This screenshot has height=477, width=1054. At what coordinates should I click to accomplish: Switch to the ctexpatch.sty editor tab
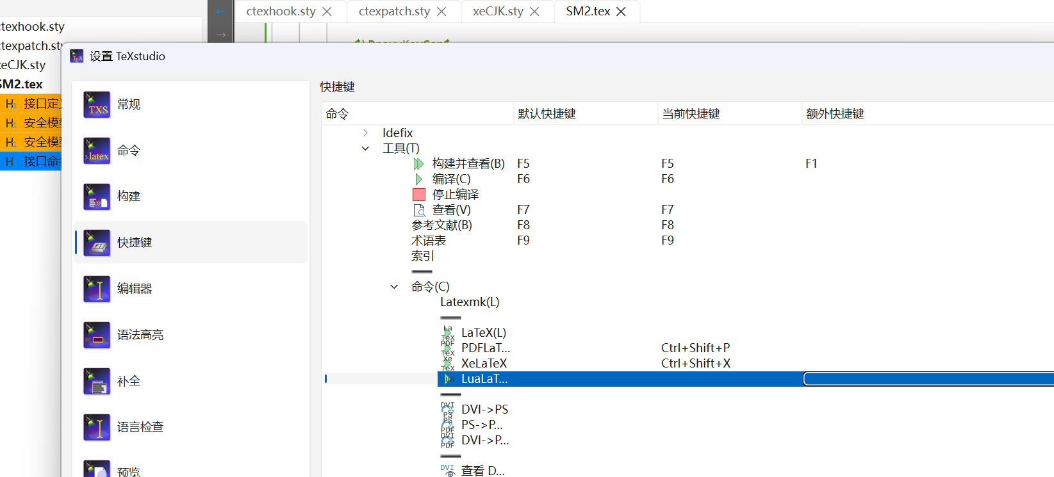pyautogui.click(x=394, y=12)
